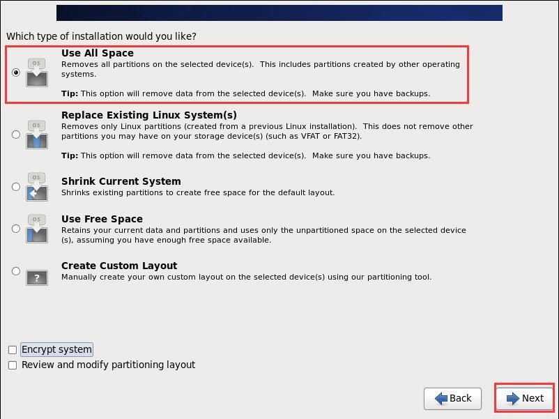Choose the Replace Existing Linux System(s) radio button

coord(16,135)
